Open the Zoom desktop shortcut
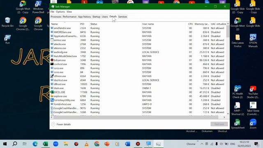This screenshot has width=263, height=148. [x=253, y=124]
